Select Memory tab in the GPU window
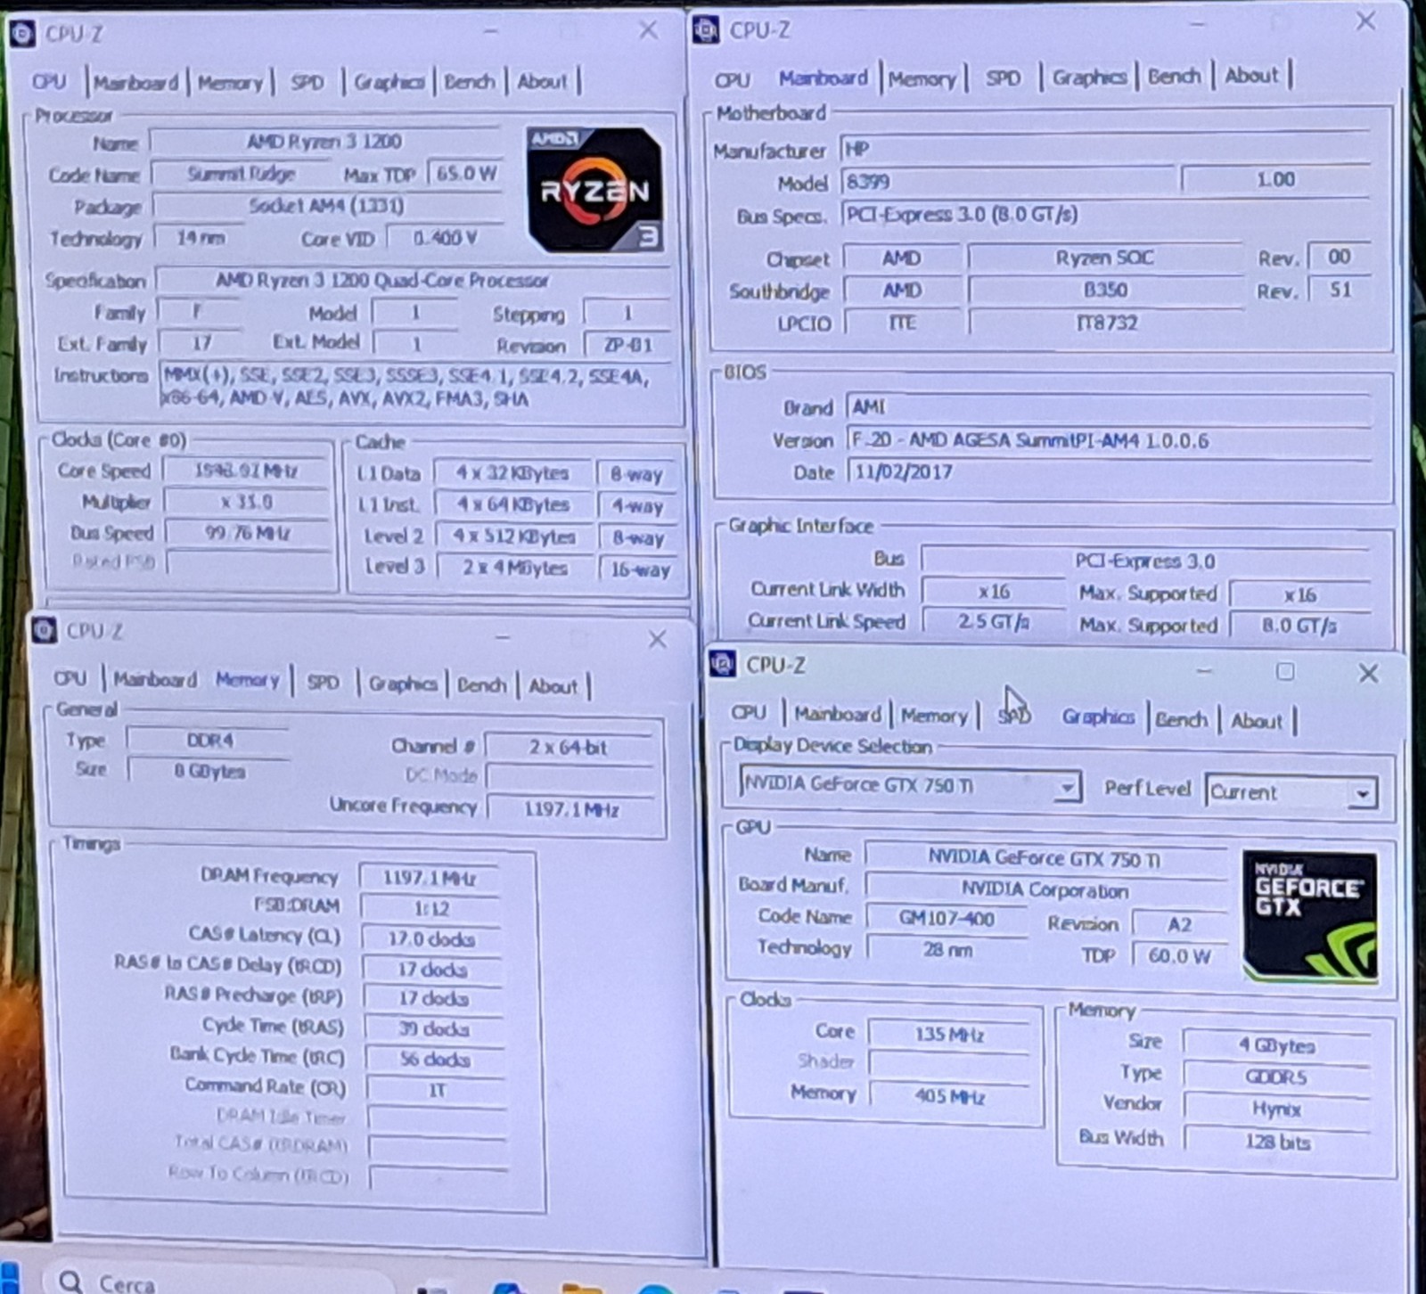This screenshot has height=1294, width=1426. tap(934, 716)
